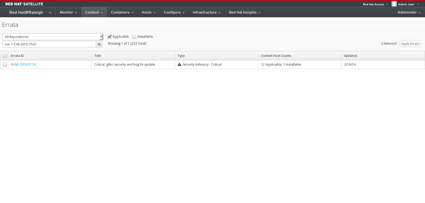Open the All Repositories dropdown

tap(53, 37)
